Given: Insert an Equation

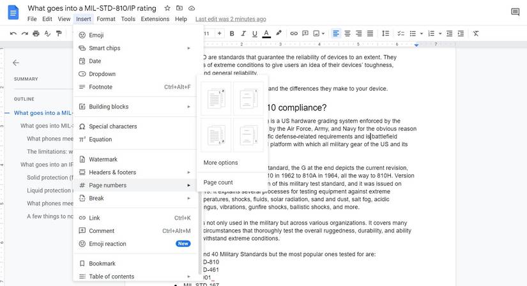Looking at the screenshot, I should coord(135,139).
